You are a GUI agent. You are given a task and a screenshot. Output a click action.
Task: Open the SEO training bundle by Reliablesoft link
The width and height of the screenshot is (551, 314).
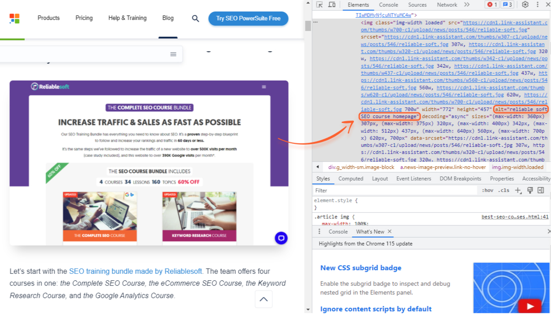(136, 271)
